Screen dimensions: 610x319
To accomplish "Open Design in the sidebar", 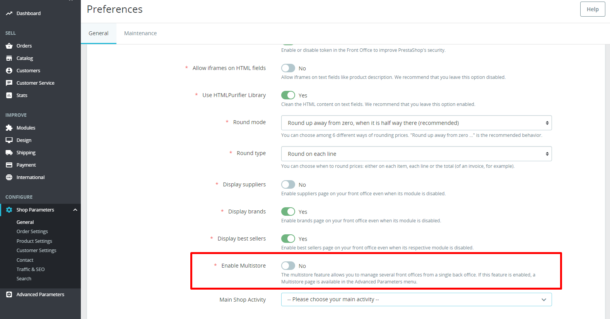I will [24, 140].
